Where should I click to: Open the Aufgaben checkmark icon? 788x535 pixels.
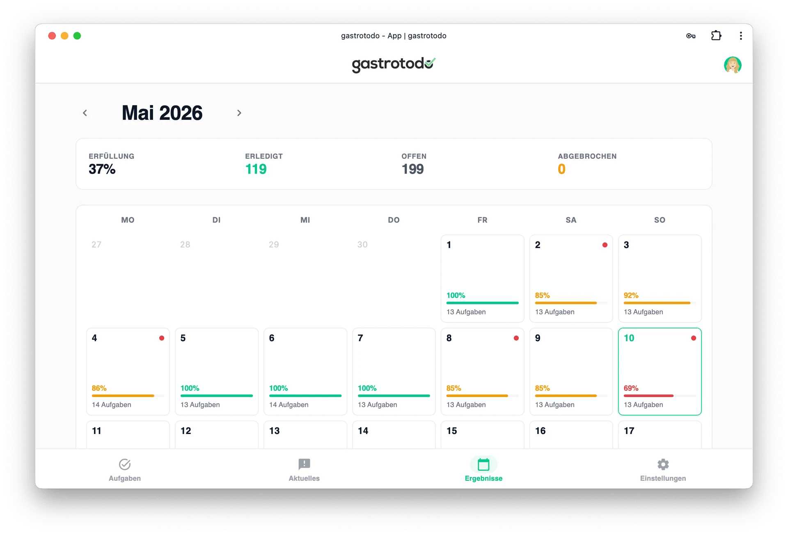[125, 464]
